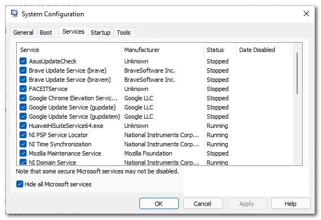Click Google LLC for Google Chrome Elevation Service

[x=139, y=98]
